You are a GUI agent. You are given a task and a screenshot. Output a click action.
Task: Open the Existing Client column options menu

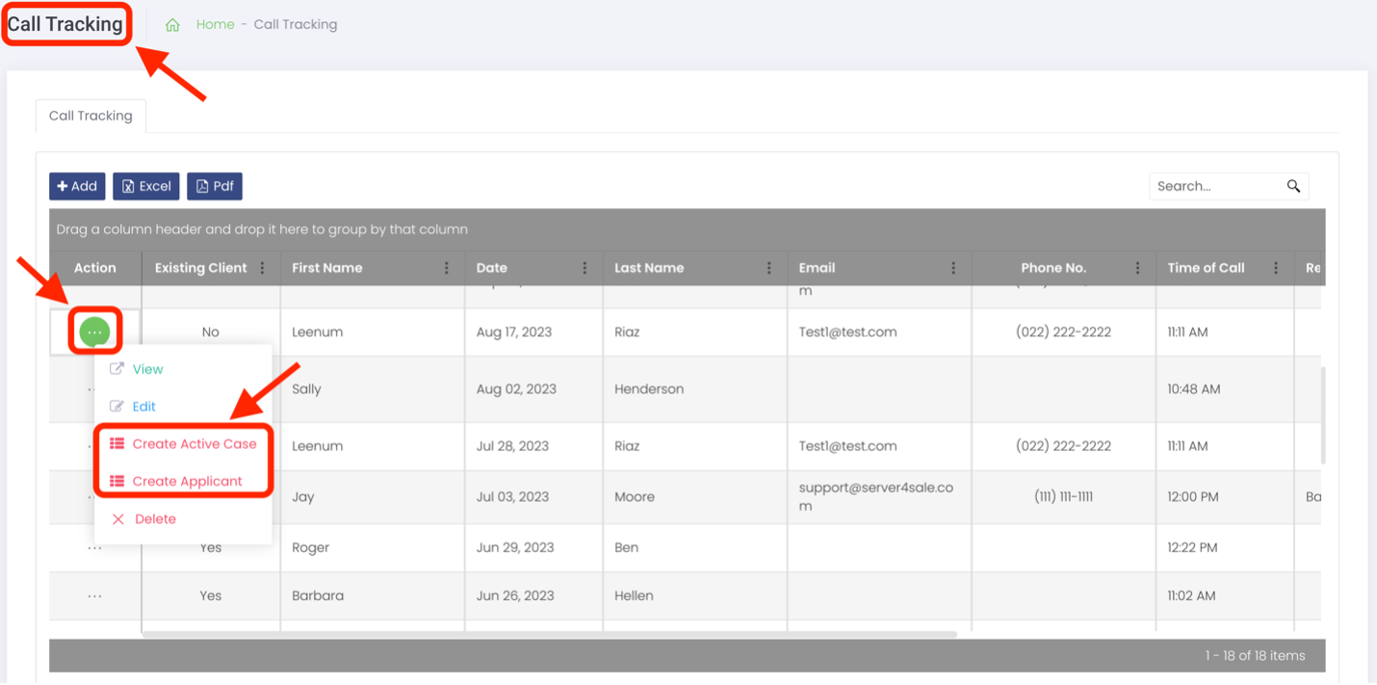coord(262,268)
